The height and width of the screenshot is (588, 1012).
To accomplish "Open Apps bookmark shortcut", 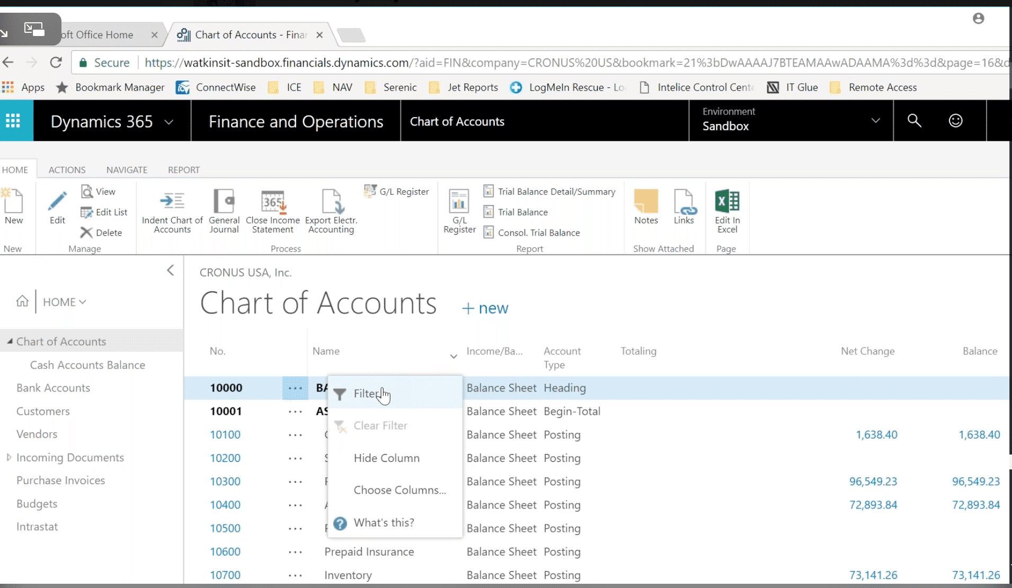I will (x=23, y=87).
